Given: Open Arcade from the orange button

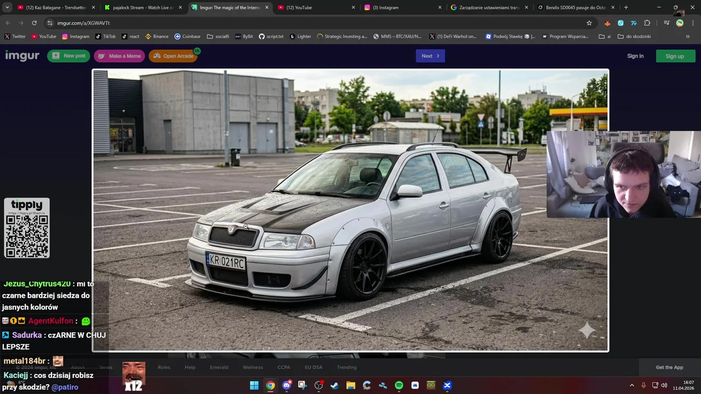Looking at the screenshot, I should point(173,56).
